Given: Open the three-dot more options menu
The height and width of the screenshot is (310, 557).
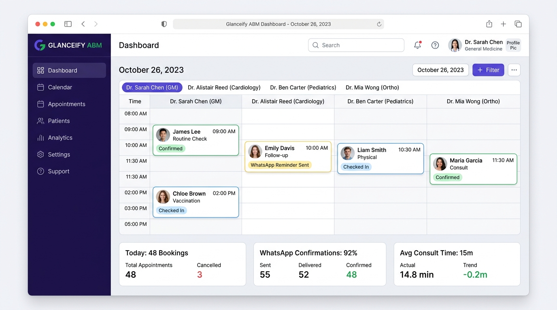Looking at the screenshot, I should (514, 70).
